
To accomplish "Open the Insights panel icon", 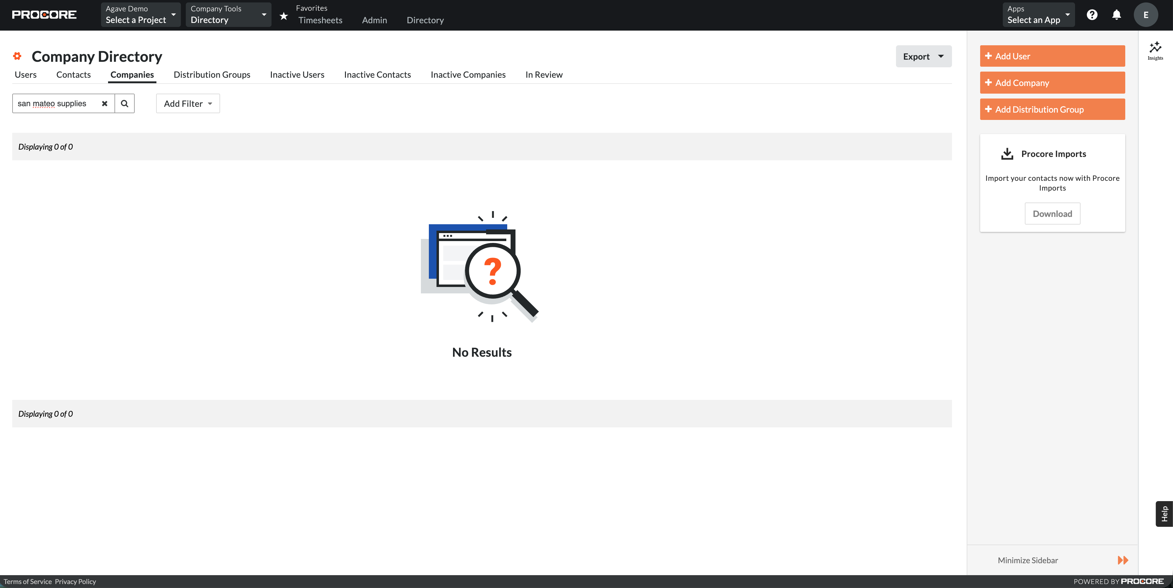I will tap(1155, 50).
